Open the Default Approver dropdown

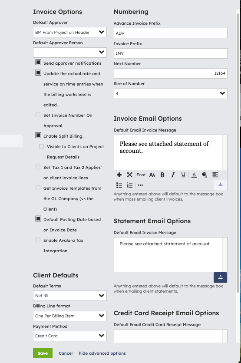[69, 33]
